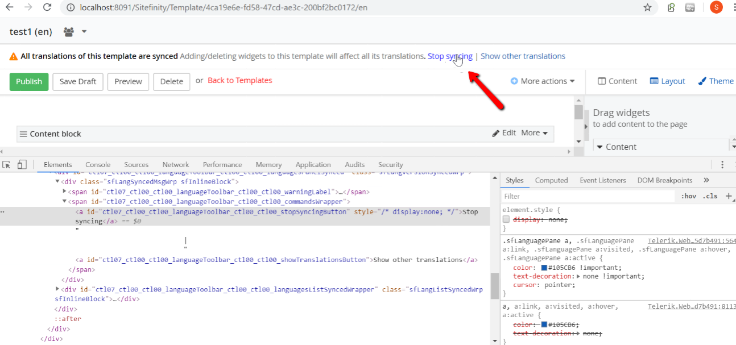Click the Save Draft button
The image size is (736, 345).
(78, 81)
